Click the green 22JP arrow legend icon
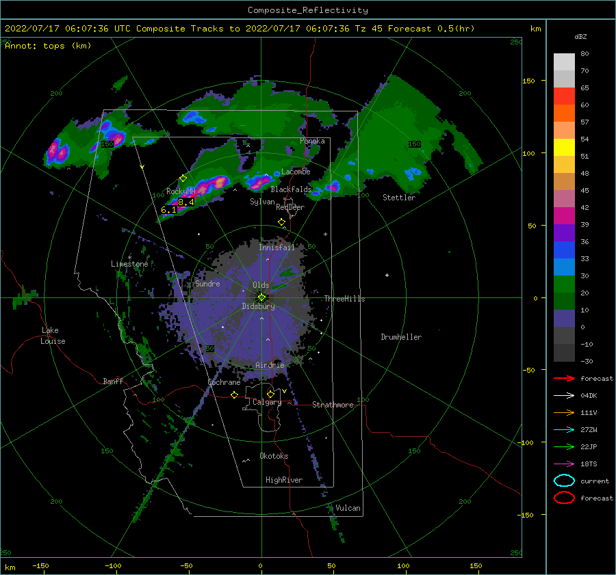The height and width of the screenshot is (575, 616). pos(564,446)
